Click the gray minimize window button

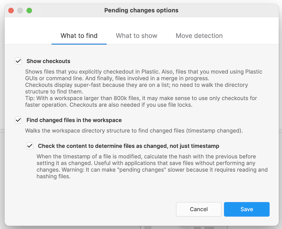(20, 11)
